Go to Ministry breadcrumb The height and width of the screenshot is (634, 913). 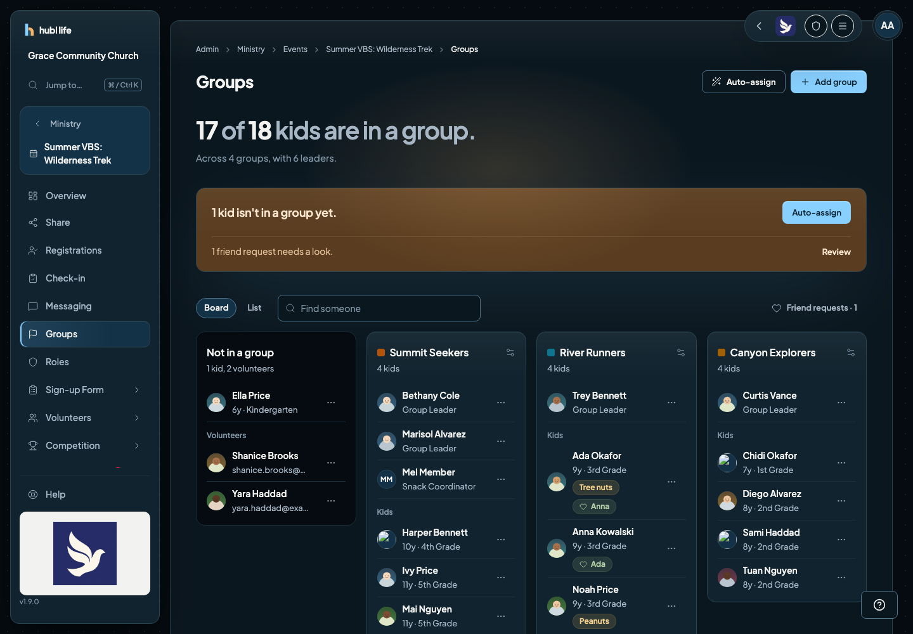tap(251, 49)
